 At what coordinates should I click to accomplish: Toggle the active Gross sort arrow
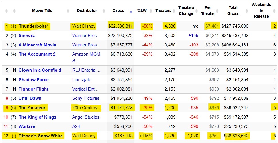tap(131, 12)
